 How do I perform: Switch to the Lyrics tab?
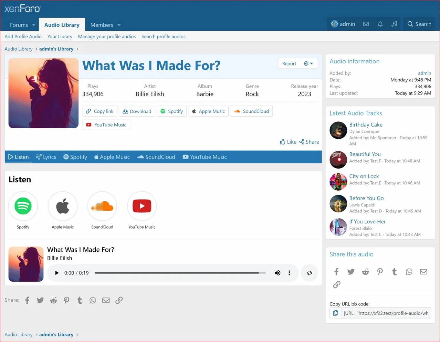[46, 157]
